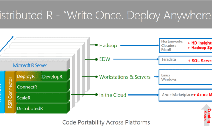
Task: Click the Linux Windows platform box
Action: click(185, 77)
